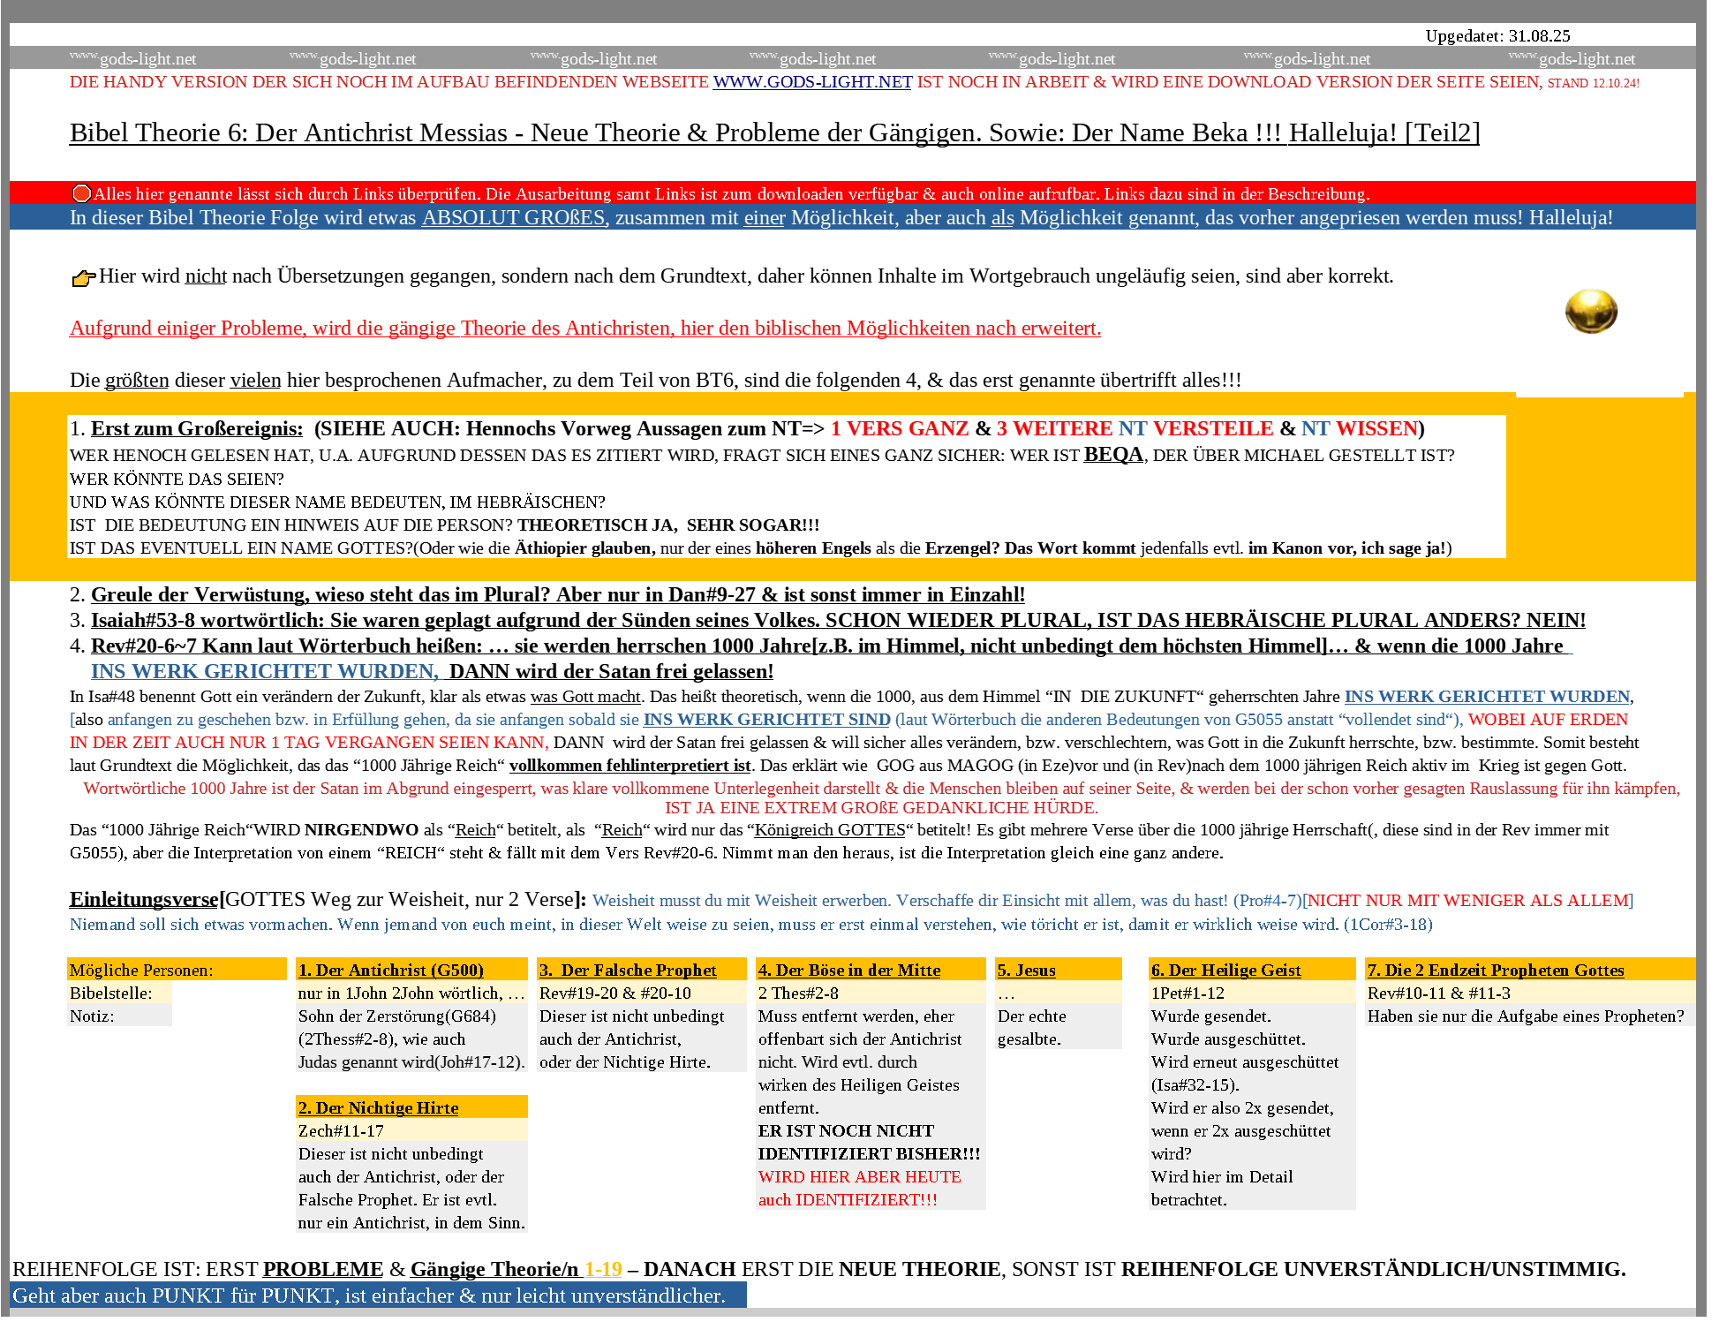Click the yellow 1-19 link
The width and height of the screenshot is (1719, 1337).
coord(602,1269)
